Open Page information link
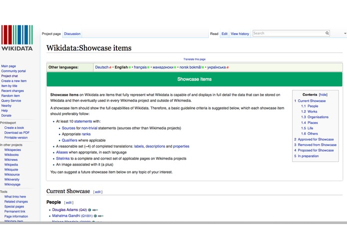 (16, 216)
